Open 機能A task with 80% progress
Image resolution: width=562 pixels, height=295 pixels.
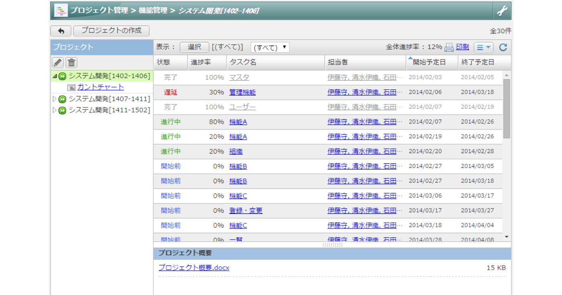tap(238, 122)
